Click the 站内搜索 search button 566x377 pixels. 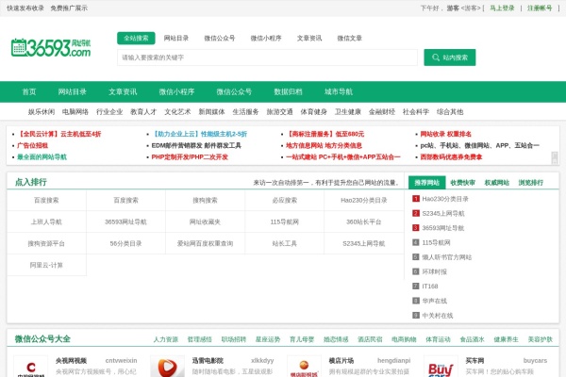pos(449,57)
